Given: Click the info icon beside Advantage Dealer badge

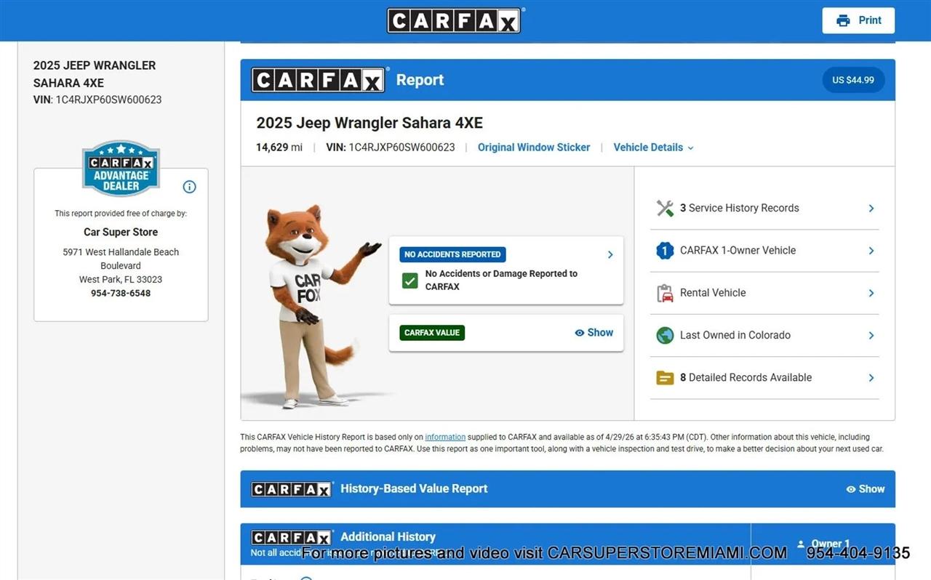Looking at the screenshot, I should 189,187.
